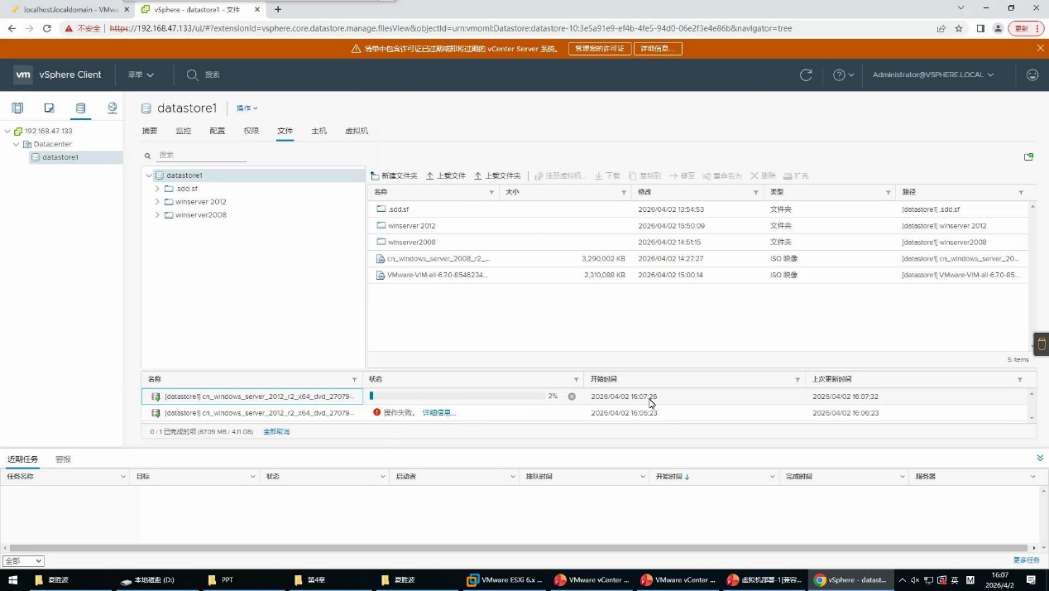The image size is (1049, 591).
Task: Expand winserver 2012 folder in tree
Action: pos(157,202)
